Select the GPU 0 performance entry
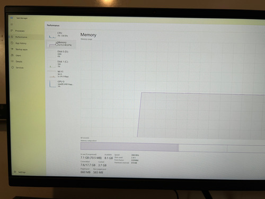 click(61, 84)
